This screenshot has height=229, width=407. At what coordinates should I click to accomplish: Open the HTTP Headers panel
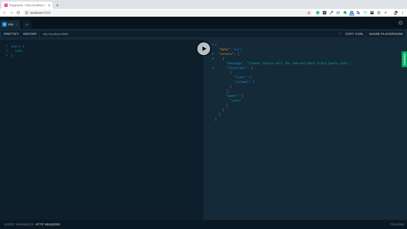48,225
